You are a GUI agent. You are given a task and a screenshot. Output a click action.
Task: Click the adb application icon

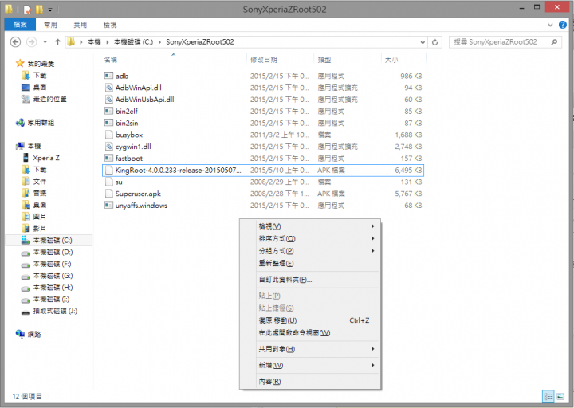(x=108, y=76)
